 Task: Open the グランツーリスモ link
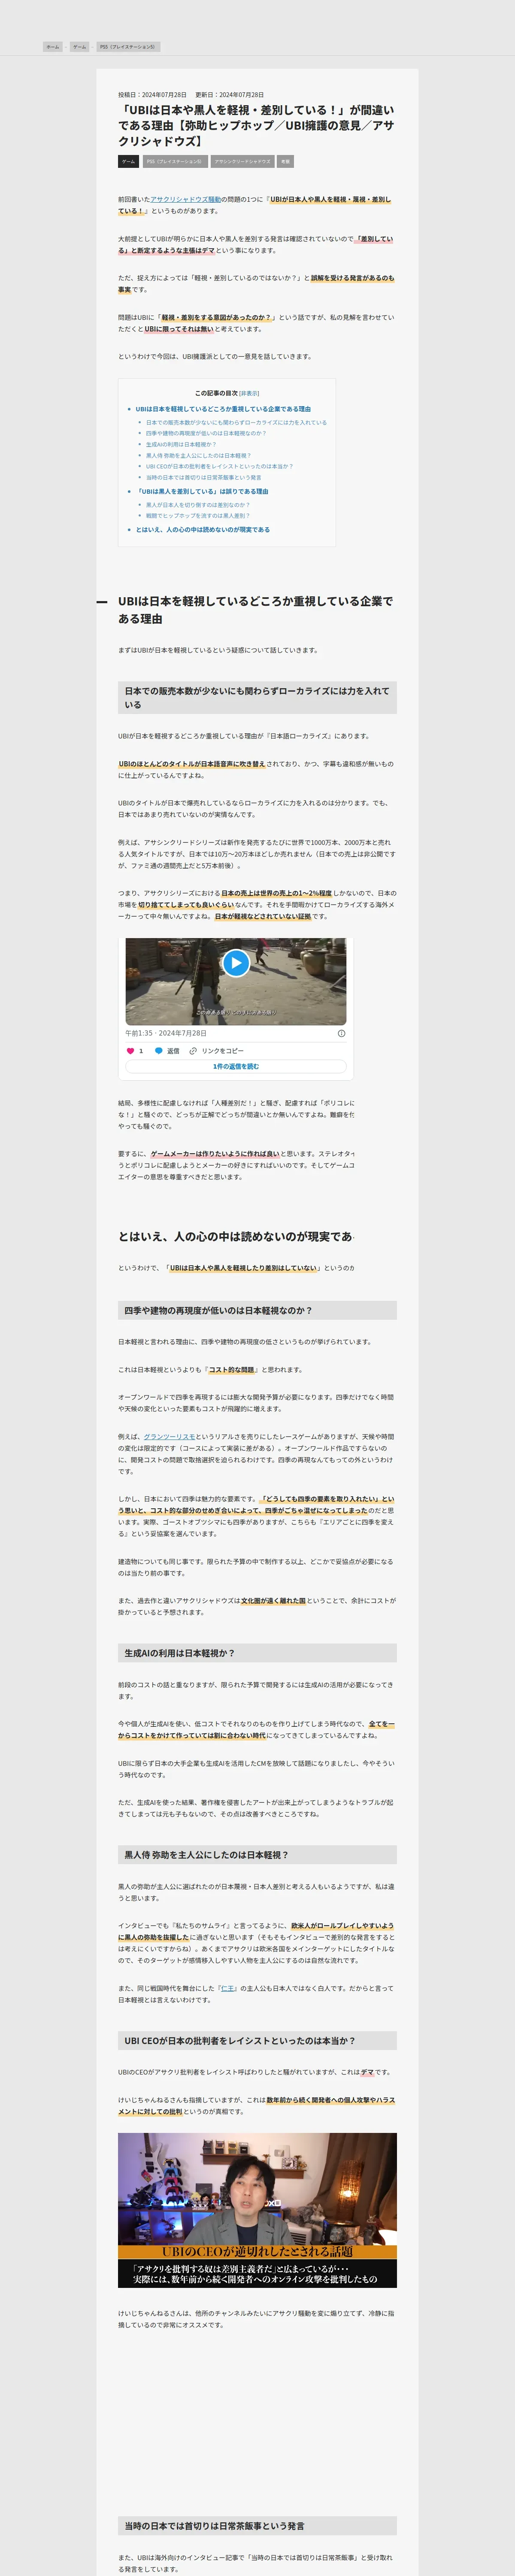click(170, 1436)
